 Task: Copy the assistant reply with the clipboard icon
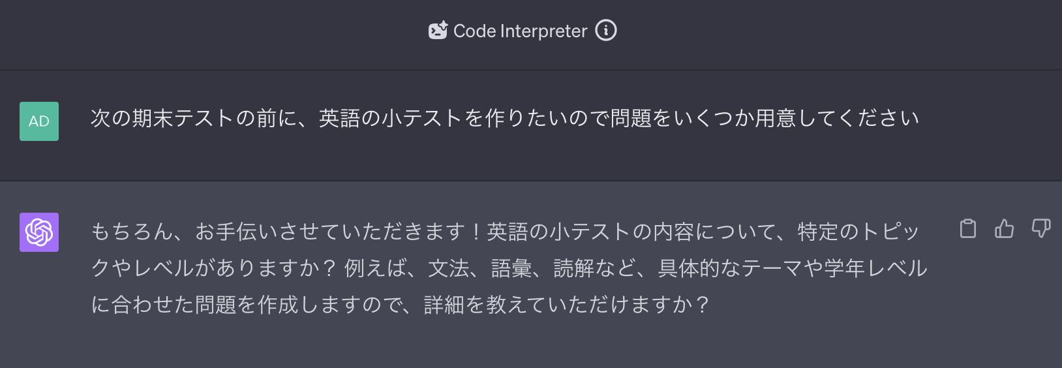pyautogui.click(x=968, y=229)
